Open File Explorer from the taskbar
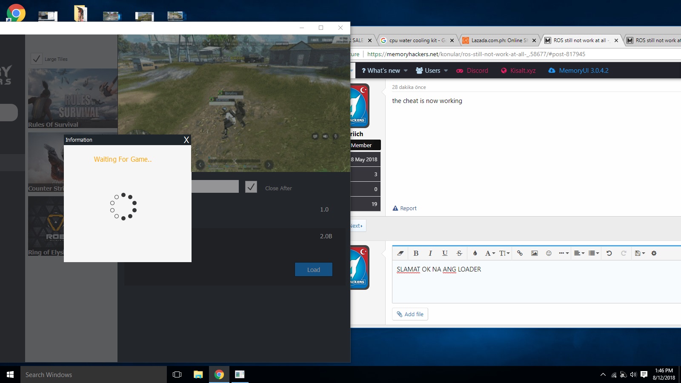The image size is (681, 383). 198,374
